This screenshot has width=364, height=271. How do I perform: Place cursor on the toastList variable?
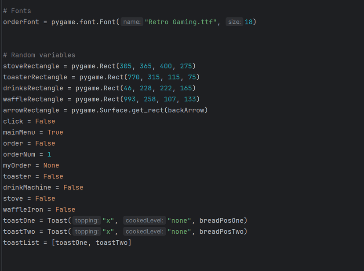[x=21, y=242]
